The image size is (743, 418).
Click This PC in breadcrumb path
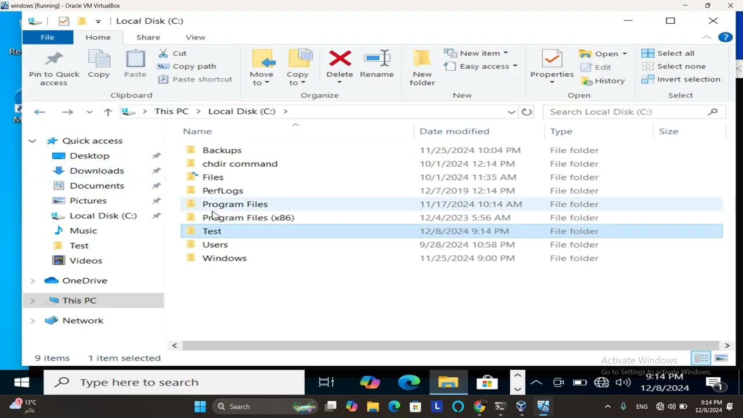(171, 111)
